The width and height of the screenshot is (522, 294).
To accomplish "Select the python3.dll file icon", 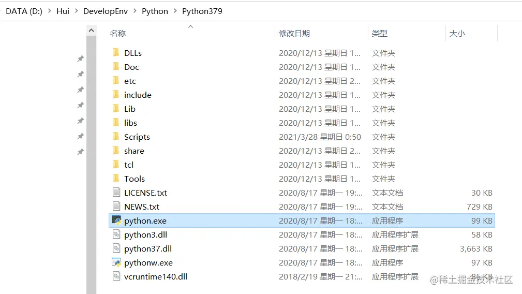I will tap(116, 234).
